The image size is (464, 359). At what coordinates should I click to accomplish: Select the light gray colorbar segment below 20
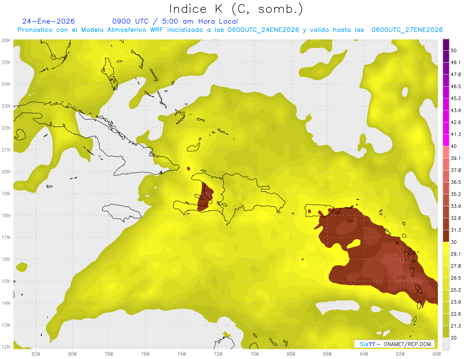point(446,343)
